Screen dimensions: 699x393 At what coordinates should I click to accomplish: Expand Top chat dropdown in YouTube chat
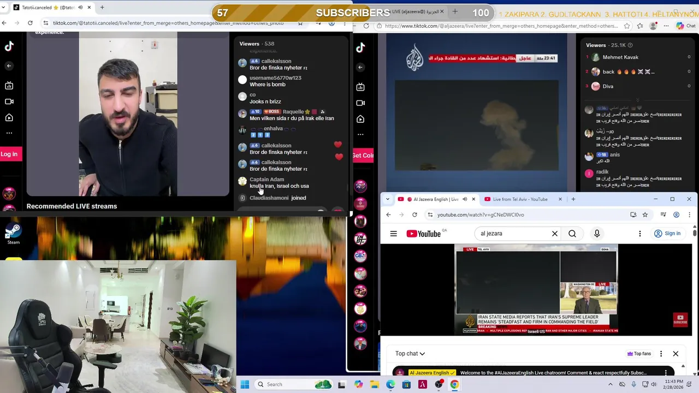pos(410,354)
